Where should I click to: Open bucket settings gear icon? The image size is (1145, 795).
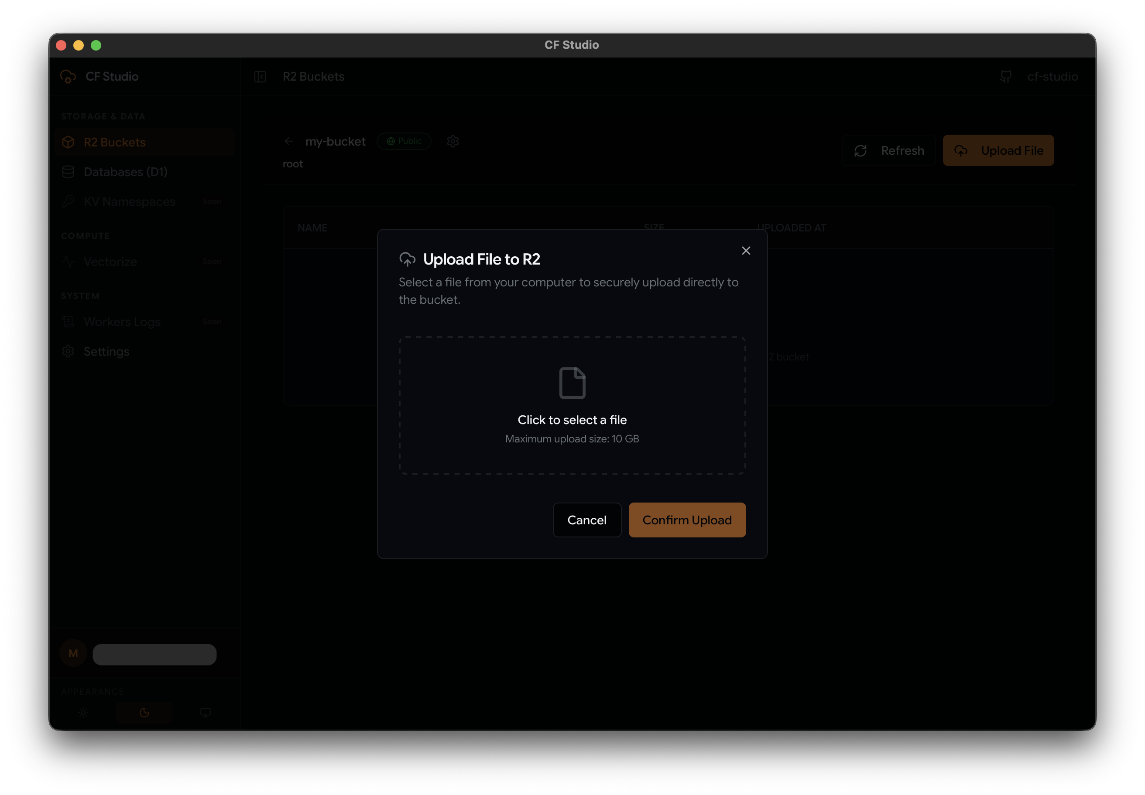tap(453, 142)
